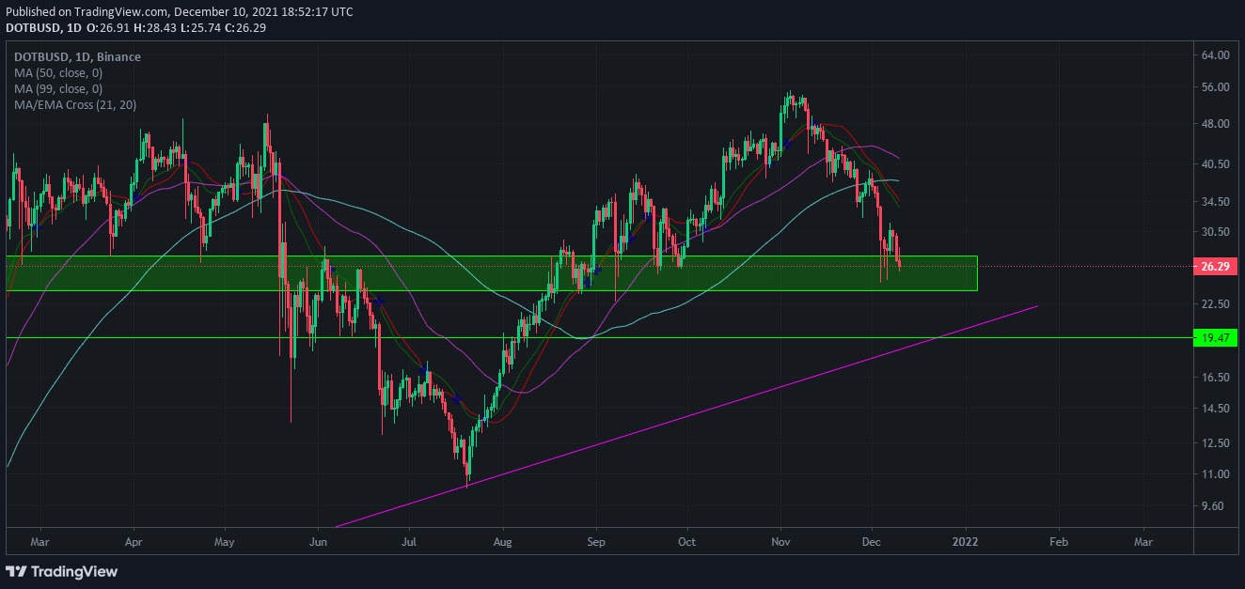Click the 30.50 price axis label

pos(1215,231)
